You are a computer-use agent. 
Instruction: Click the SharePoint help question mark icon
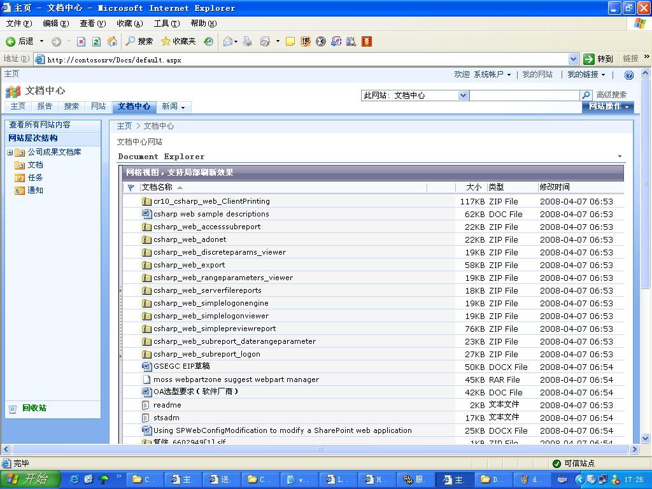pyautogui.click(x=629, y=75)
